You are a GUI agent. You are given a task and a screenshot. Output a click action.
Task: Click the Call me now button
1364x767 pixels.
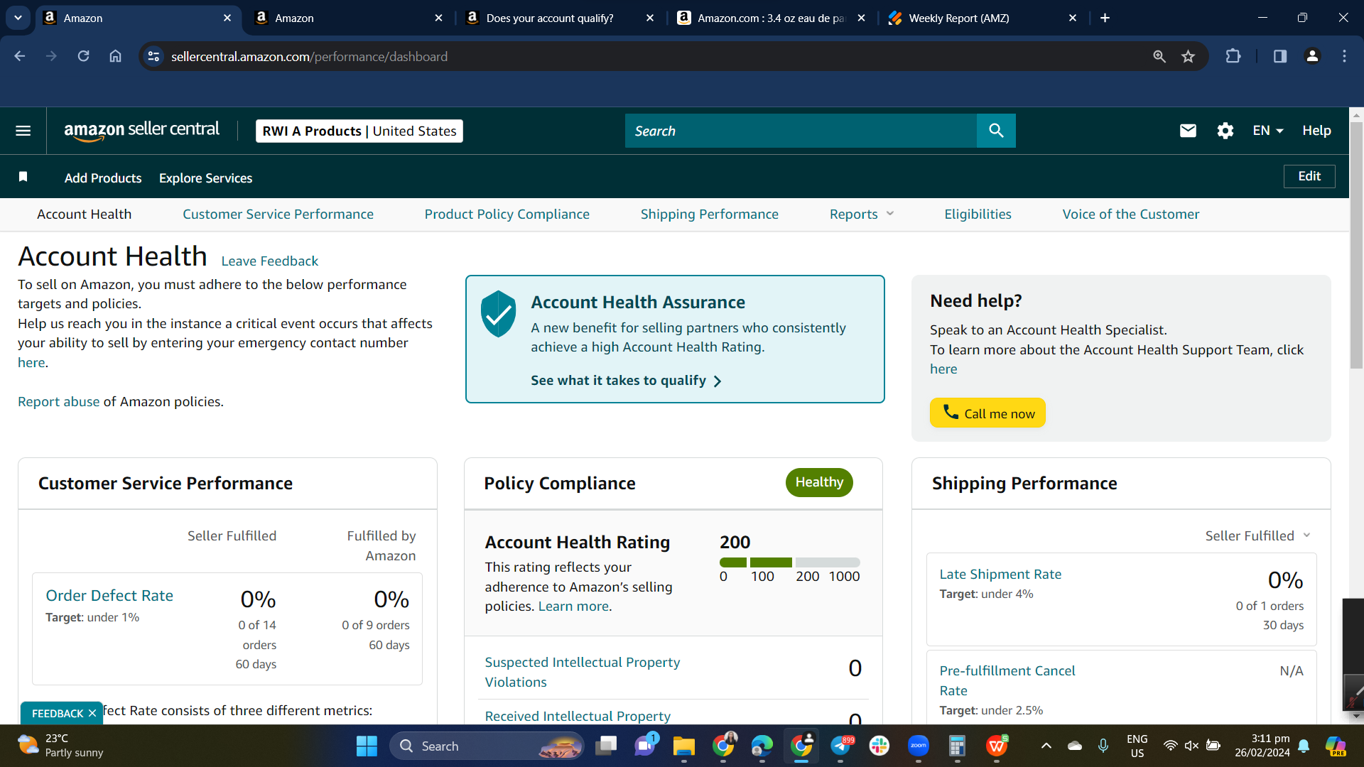click(987, 413)
